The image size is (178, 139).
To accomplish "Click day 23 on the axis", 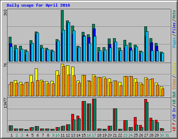I will coord(125,135).
